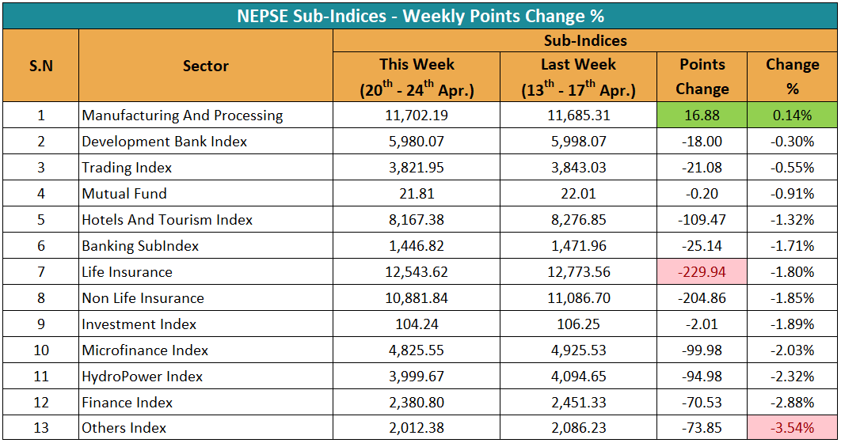Click the Last Week column header
This screenshot has width=841, height=443.
pos(578,77)
